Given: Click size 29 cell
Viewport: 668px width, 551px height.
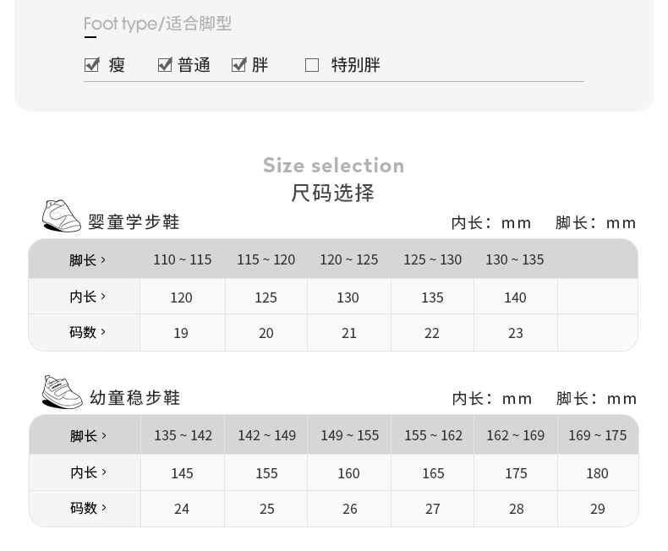Looking at the screenshot, I should 598,509.
